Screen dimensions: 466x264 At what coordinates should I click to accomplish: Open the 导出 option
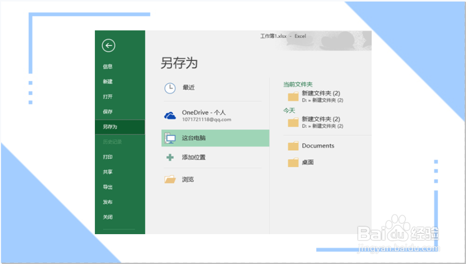point(108,187)
